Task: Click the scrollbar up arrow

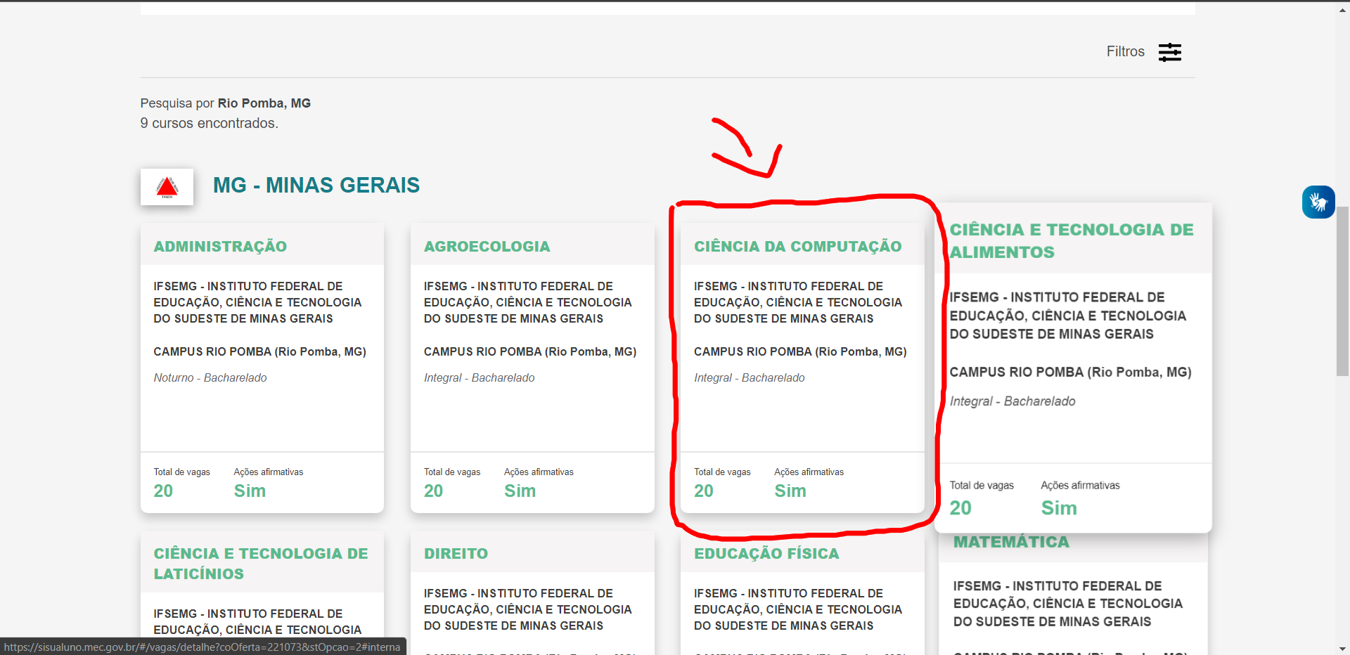Action: coord(1343,11)
